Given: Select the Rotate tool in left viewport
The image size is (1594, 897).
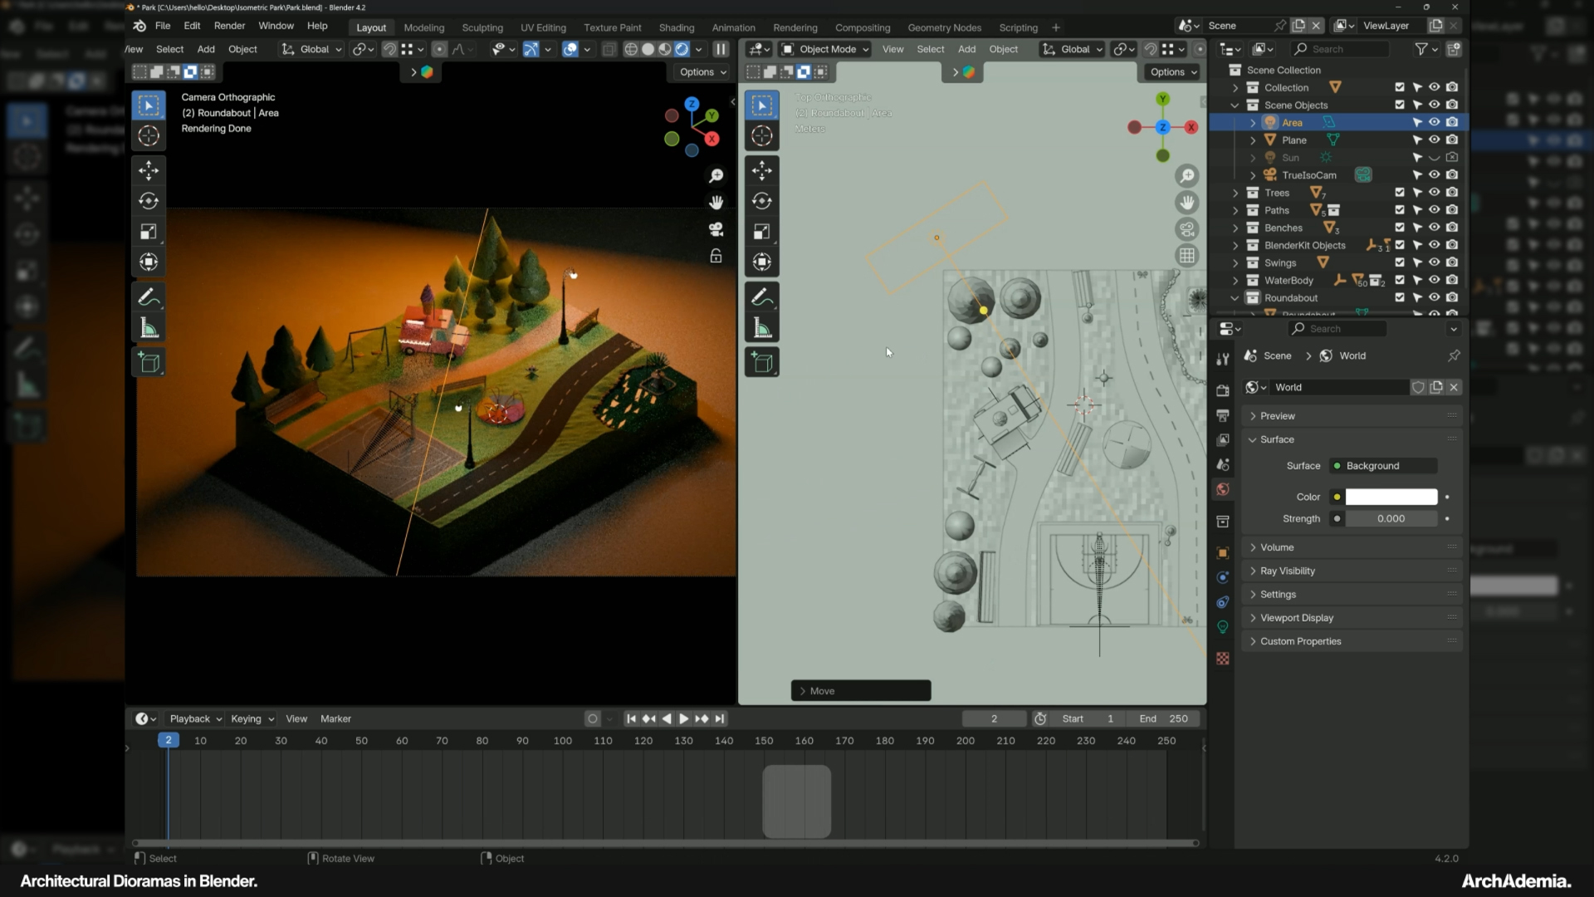Looking at the screenshot, I should [149, 201].
